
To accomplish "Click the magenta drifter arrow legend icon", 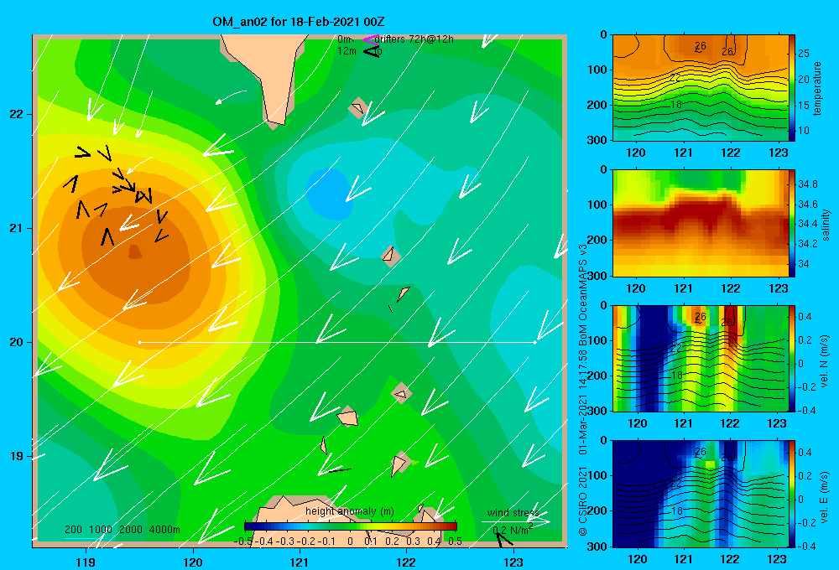I will [x=371, y=39].
